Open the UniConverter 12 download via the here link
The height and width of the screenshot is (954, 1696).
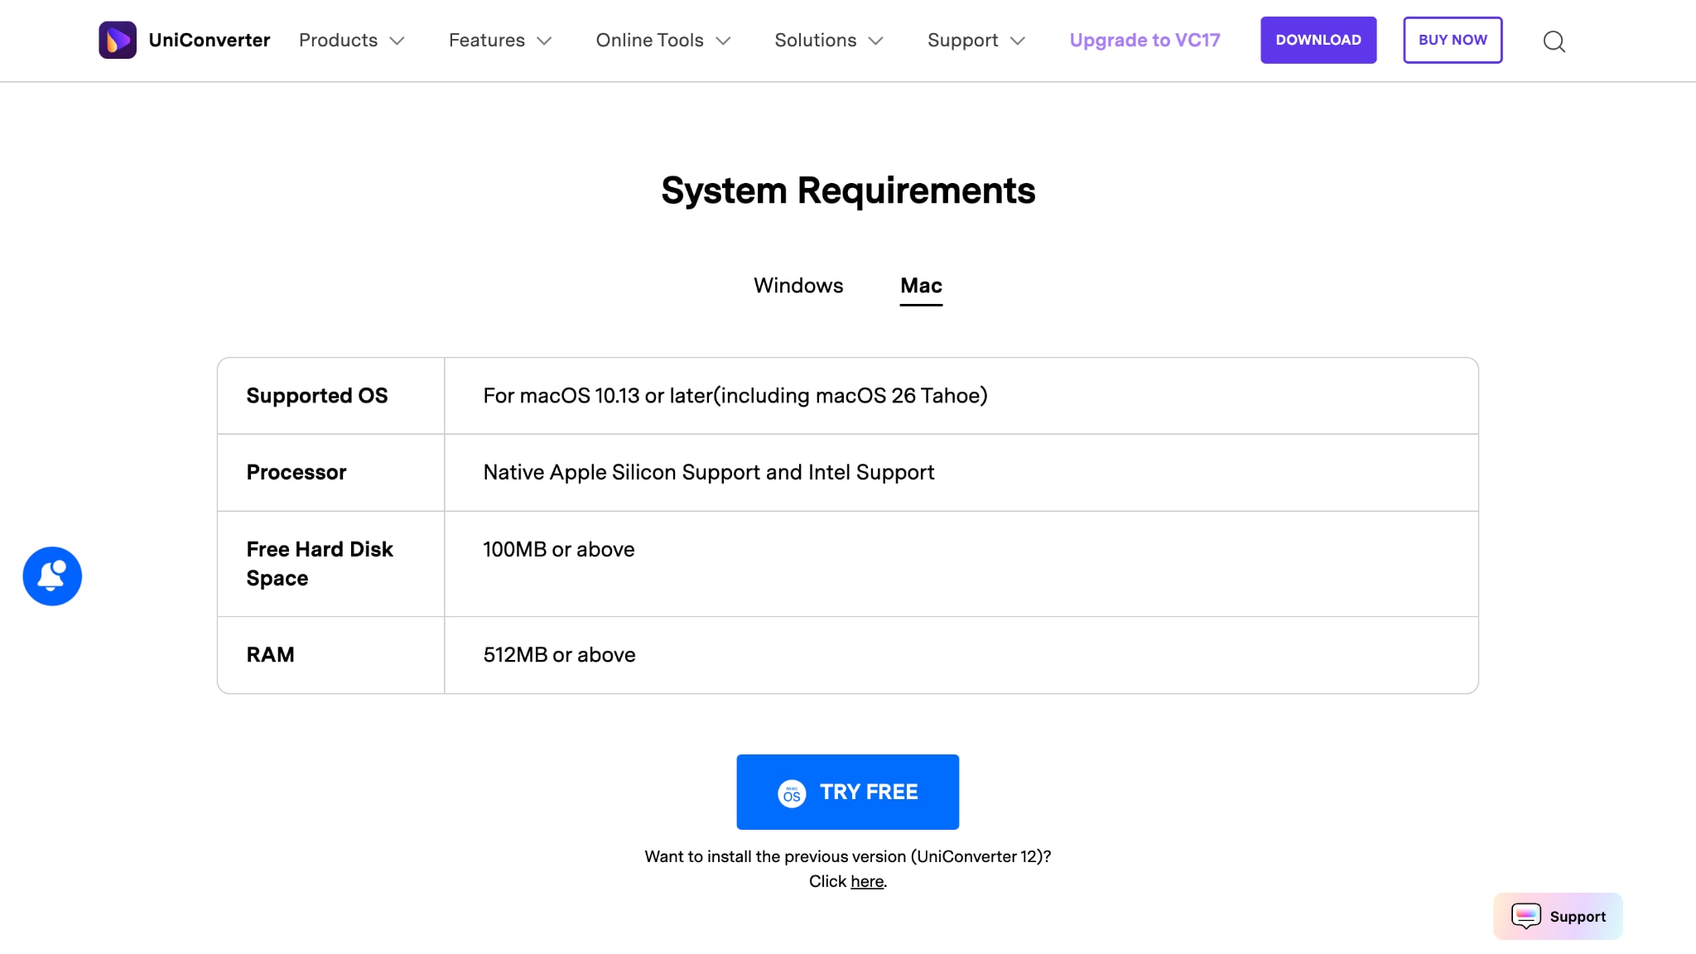(866, 881)
